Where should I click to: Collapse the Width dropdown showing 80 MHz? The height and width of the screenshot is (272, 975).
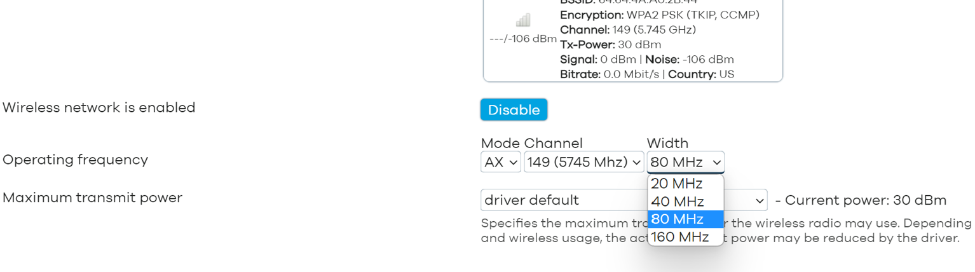click(685, 162)
